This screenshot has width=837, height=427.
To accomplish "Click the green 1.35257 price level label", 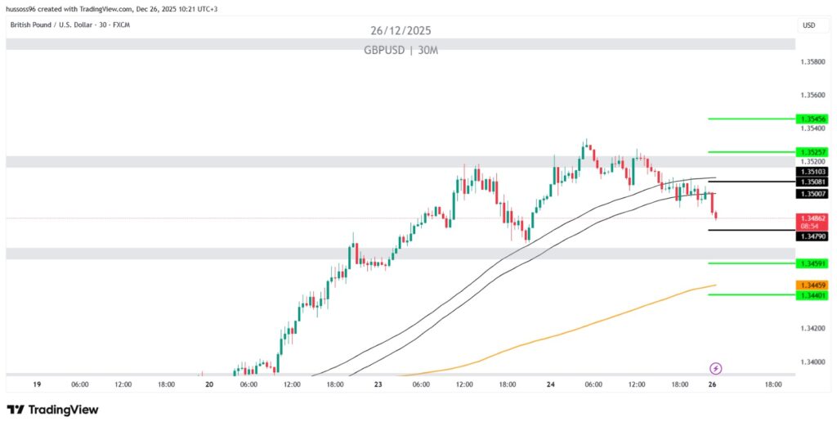I will click(812, 152).
